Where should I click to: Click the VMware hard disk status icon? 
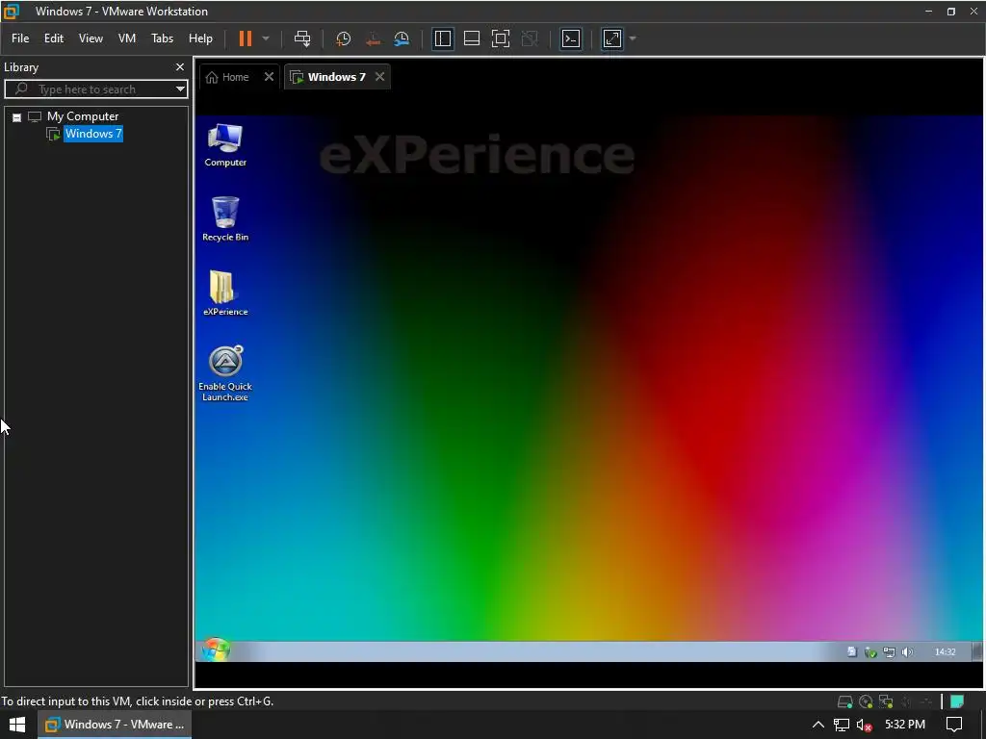(x=845, y=701)
